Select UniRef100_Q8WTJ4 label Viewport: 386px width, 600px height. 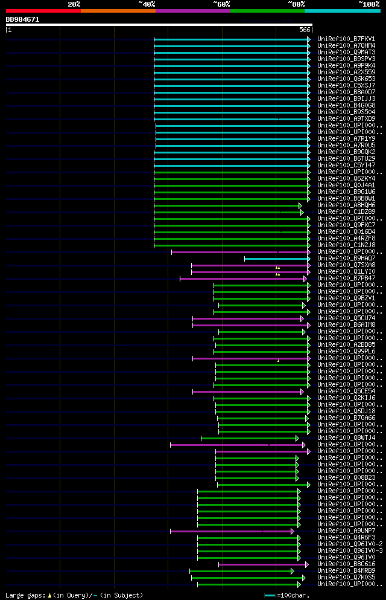click(x=346, y=437)
